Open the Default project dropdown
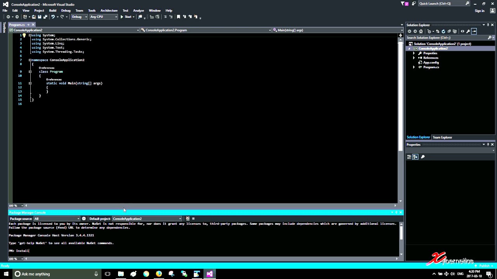 [147, 219]
